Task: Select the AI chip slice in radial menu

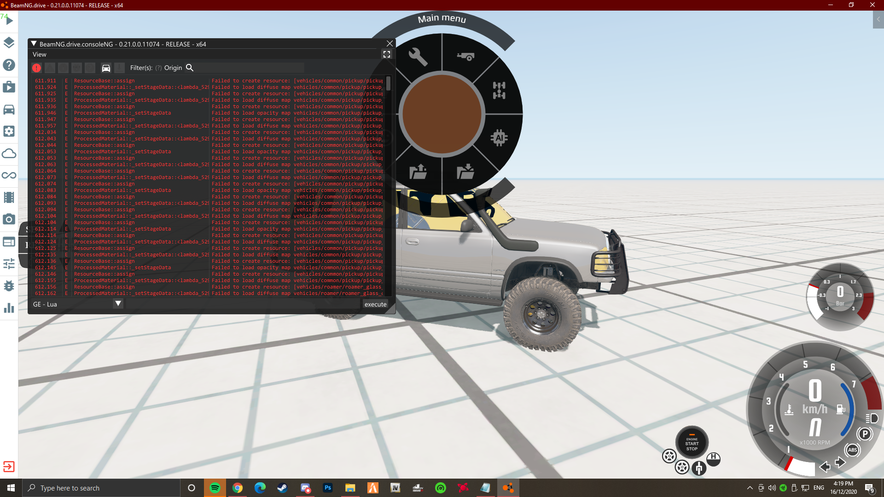Action: [499, 138]
